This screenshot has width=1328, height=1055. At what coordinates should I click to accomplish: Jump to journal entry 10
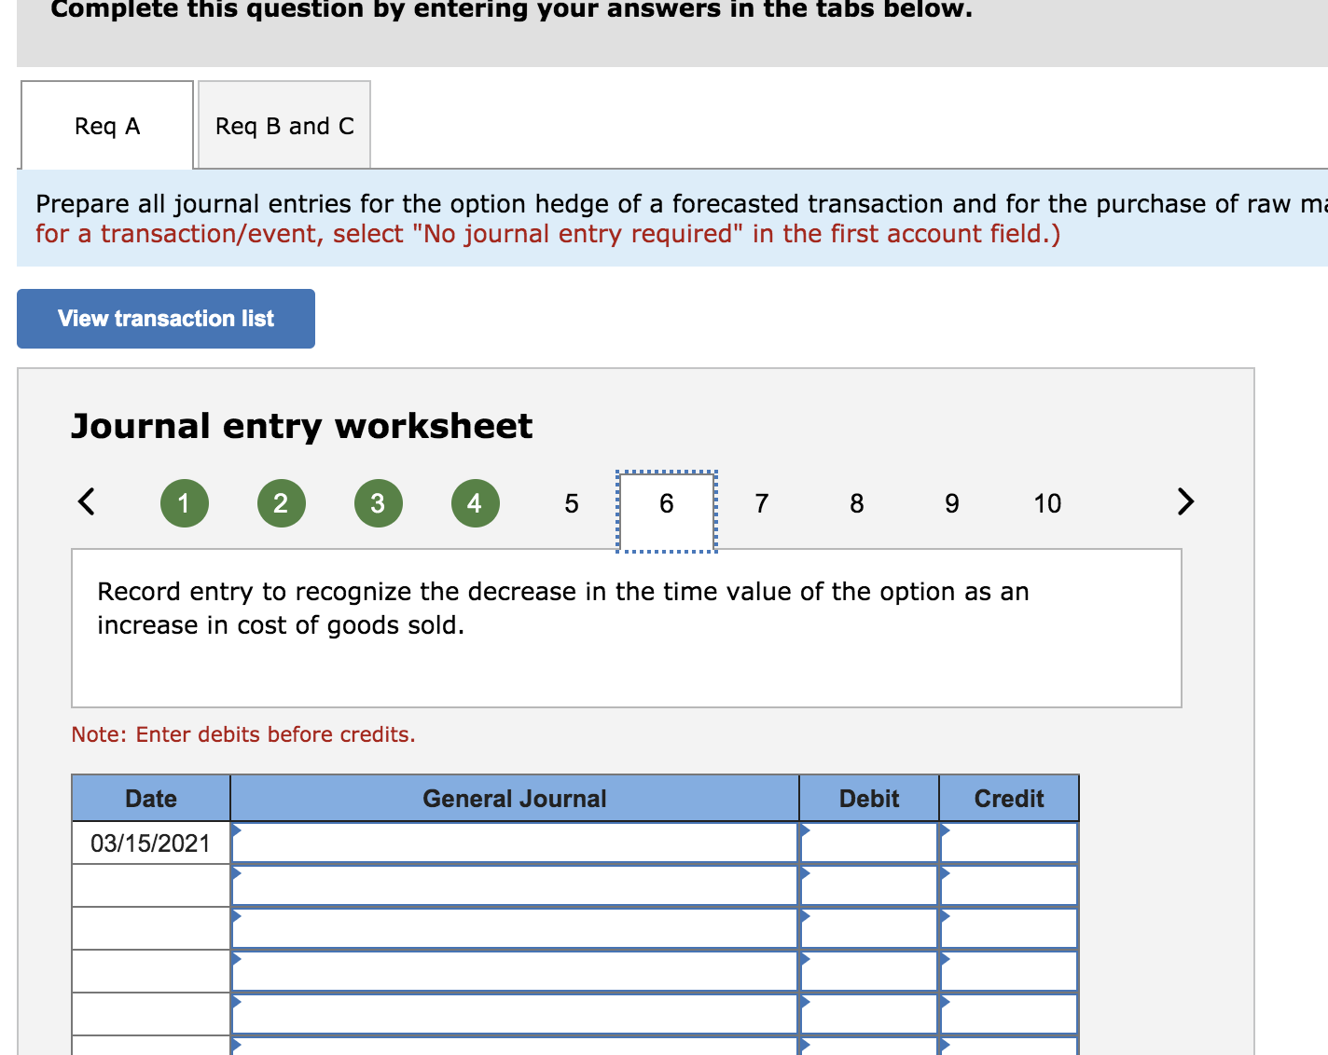(1047, 503)
